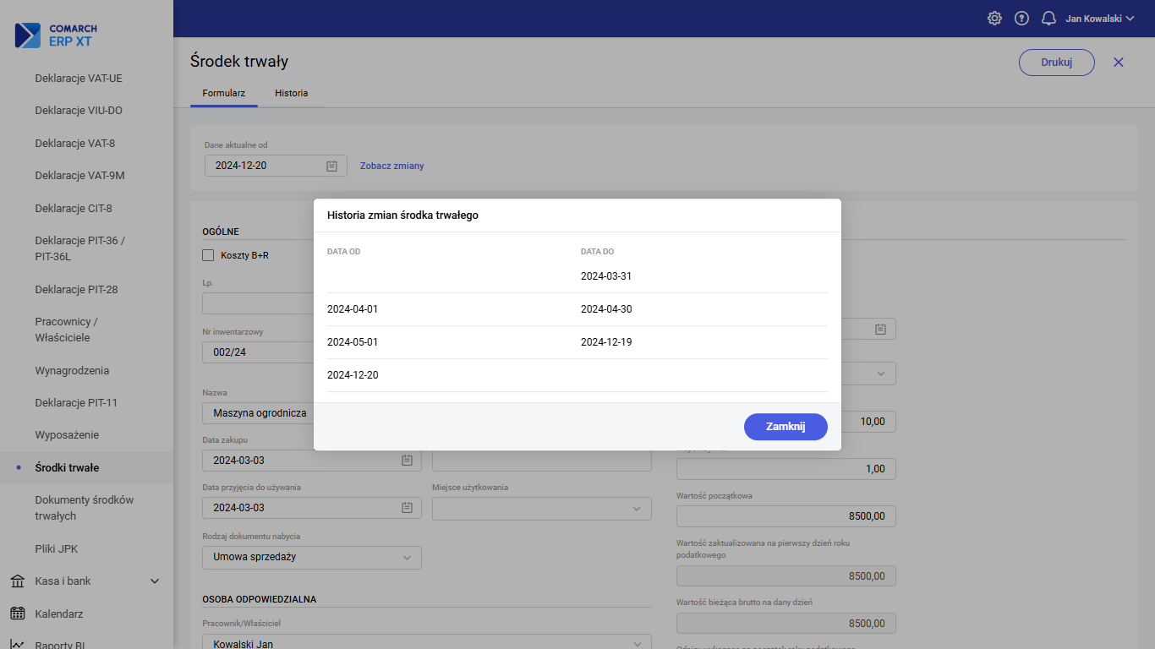Viewport: 1155px width, 649px height.
Task: Click the help question mark icon
Action: [x=1021, y=19]
